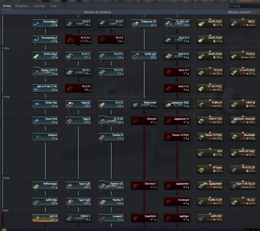260x231 pixels.
Task: Select the Sturer Emil vehicle card
Action: point(45,121)
